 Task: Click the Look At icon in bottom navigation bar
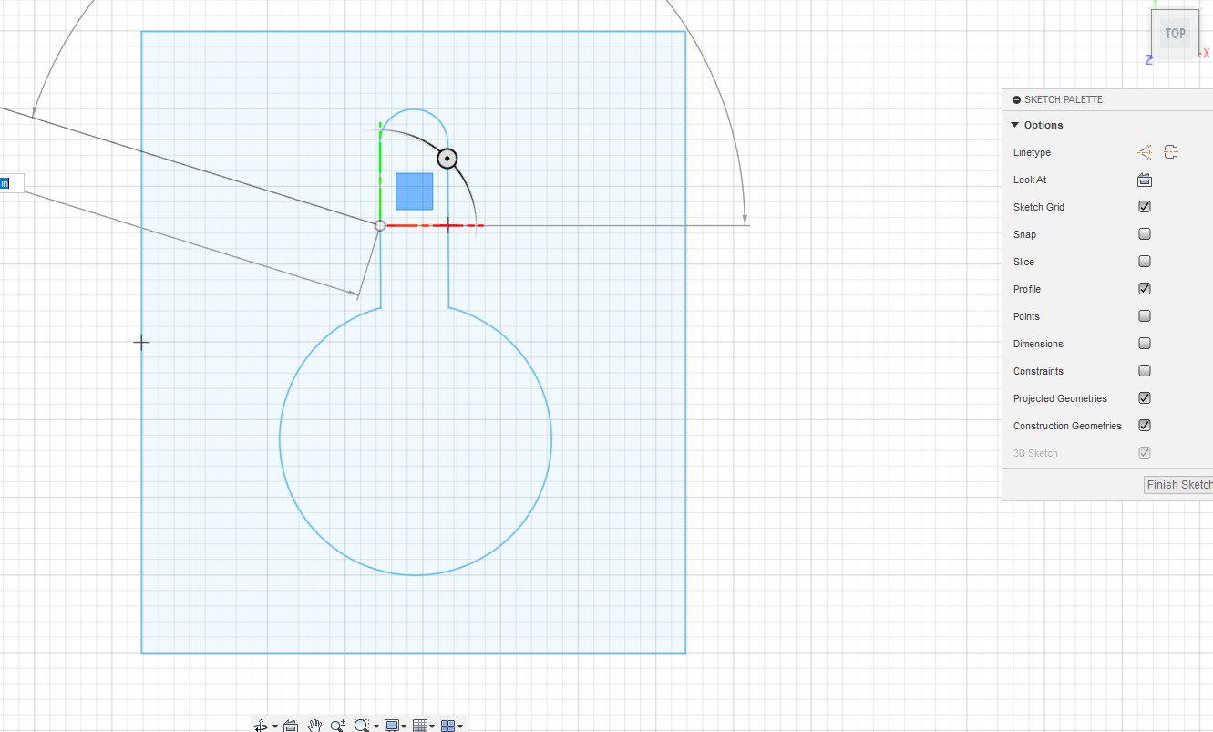[x=291, y=726]
